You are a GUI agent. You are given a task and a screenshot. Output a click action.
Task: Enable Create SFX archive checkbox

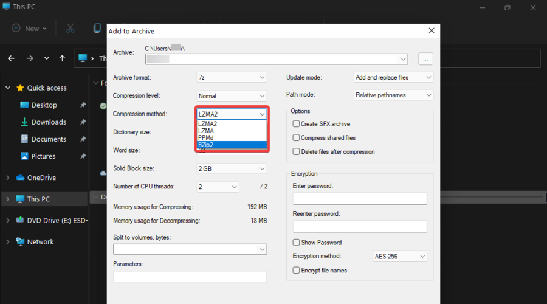(296, 124)
